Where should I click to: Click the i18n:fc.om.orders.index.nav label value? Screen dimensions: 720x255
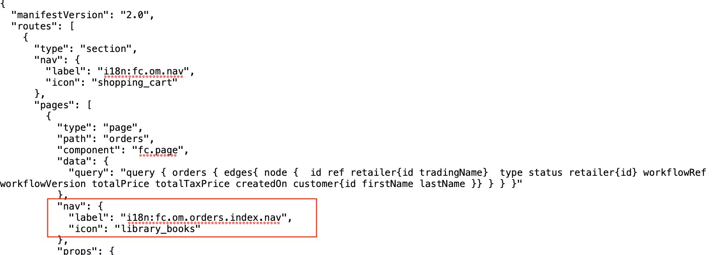(x=204, y=217)
